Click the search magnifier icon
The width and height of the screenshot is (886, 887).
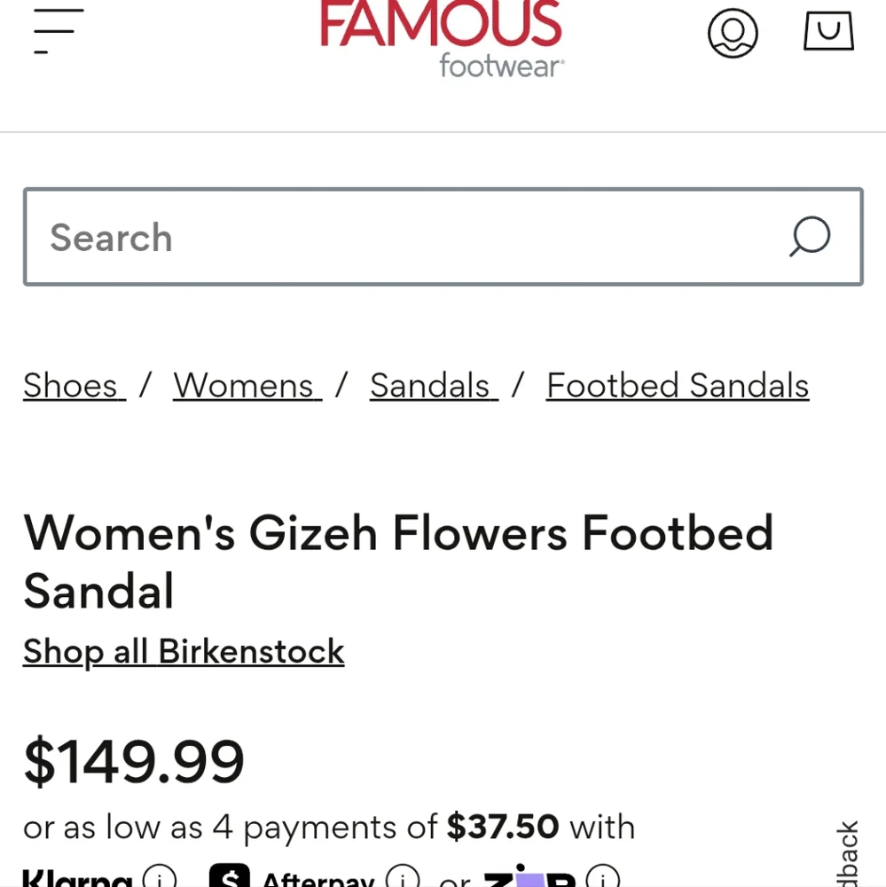808,237
